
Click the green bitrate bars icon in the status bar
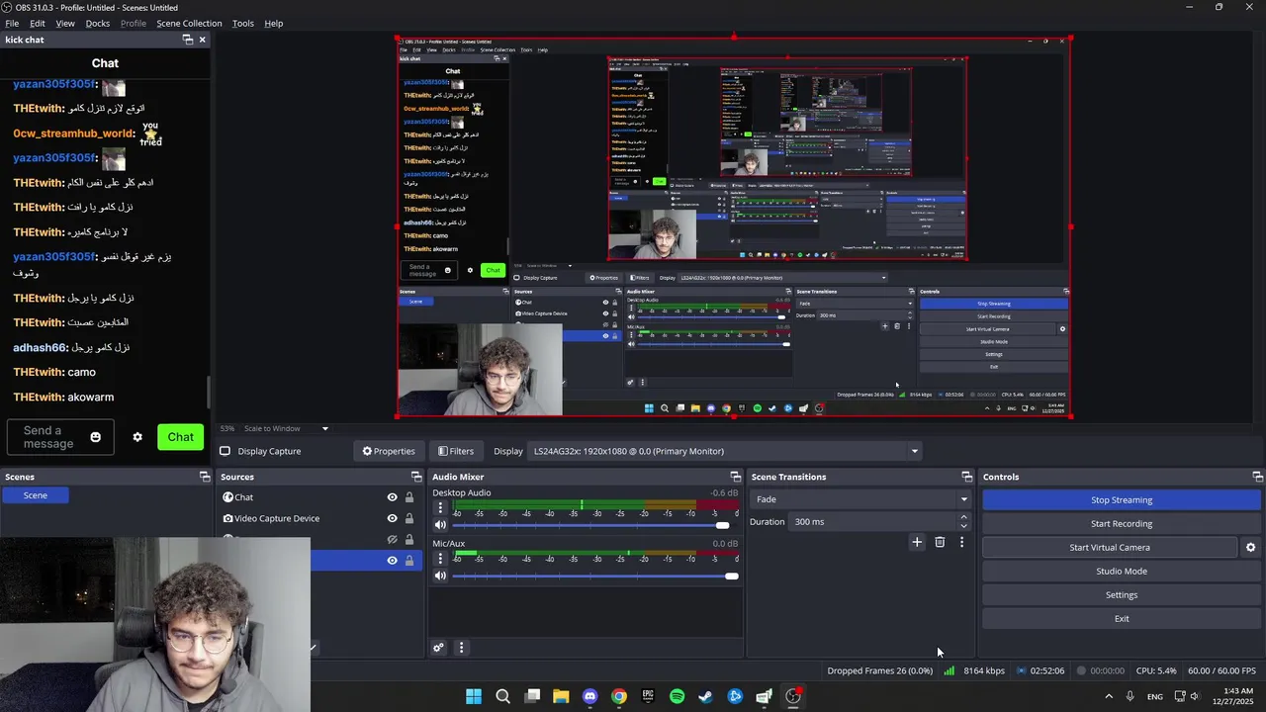[x=949, y=670]
